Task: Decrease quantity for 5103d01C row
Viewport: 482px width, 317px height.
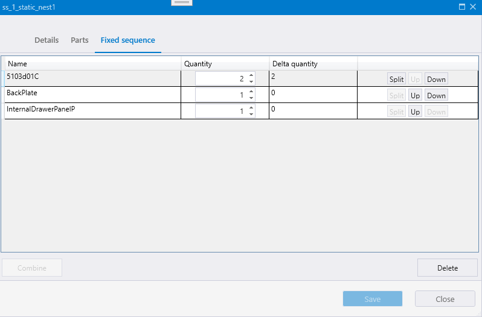Action: 251,82
